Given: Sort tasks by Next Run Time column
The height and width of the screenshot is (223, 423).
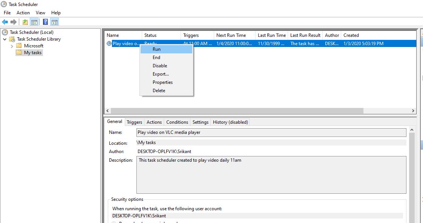Looking at the screenshot, I should pyautogui.click(x=231, y=35).
